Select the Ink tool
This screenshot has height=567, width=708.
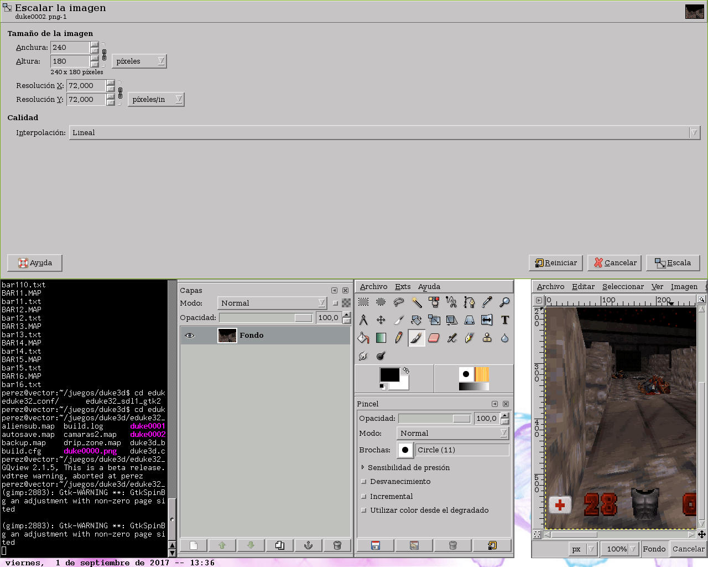tap(470, 338)
